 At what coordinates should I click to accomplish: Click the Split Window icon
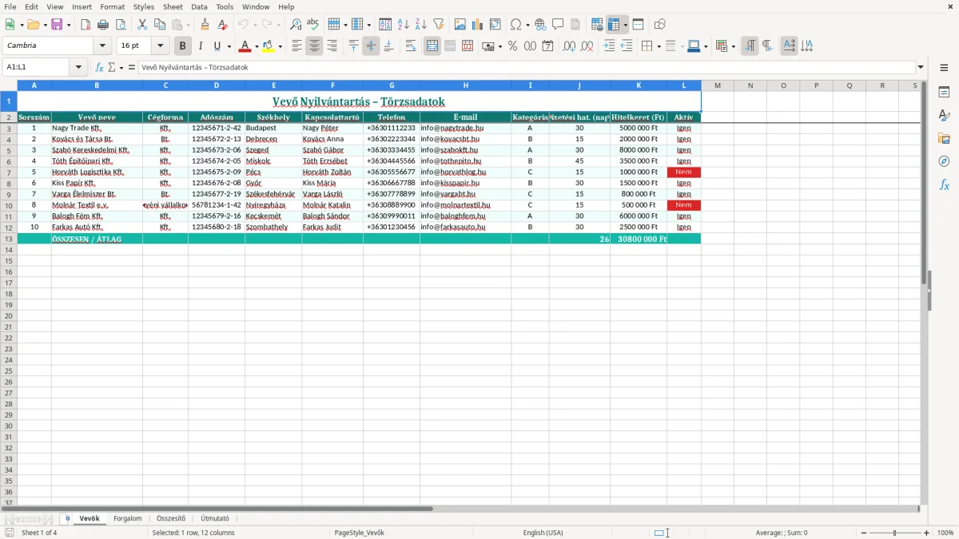(638, 25)
